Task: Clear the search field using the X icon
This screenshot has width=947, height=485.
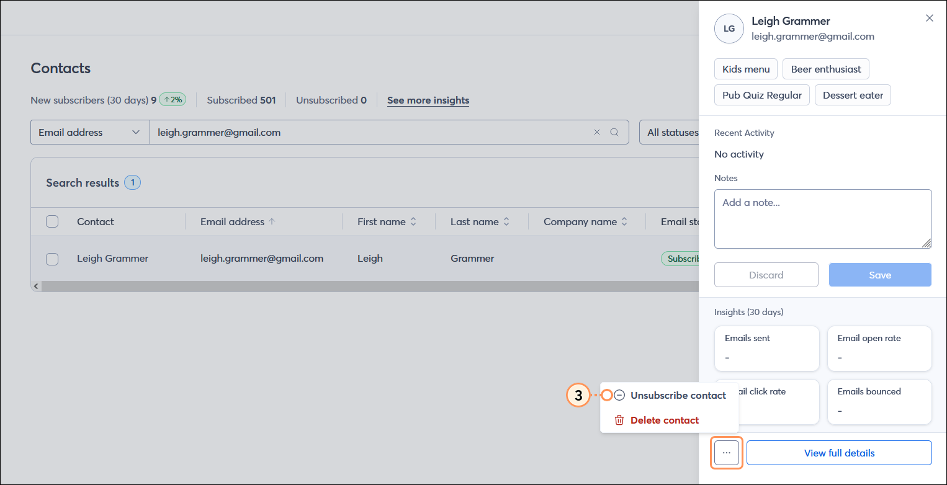Action: [597, 132]
